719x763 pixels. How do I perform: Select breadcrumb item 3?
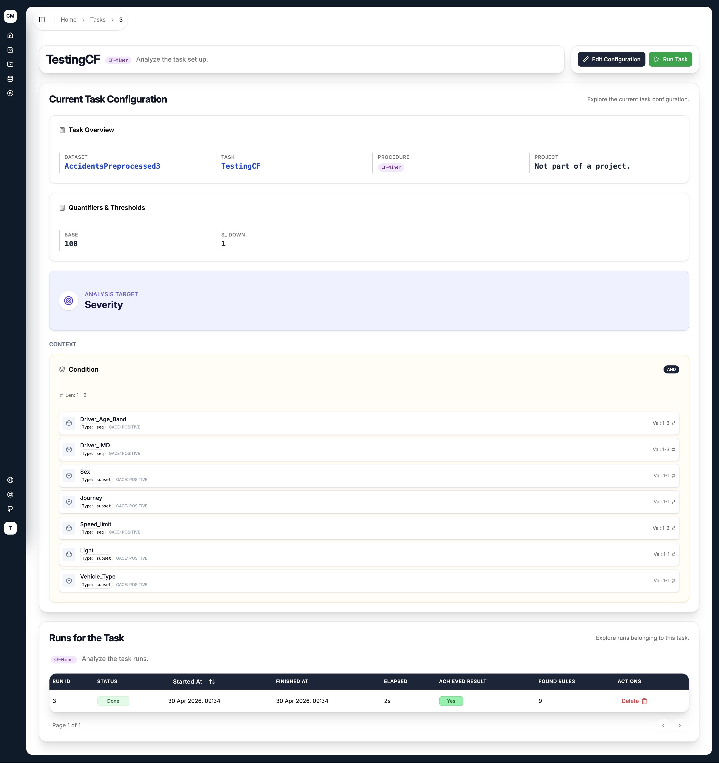tap(121, 20)
